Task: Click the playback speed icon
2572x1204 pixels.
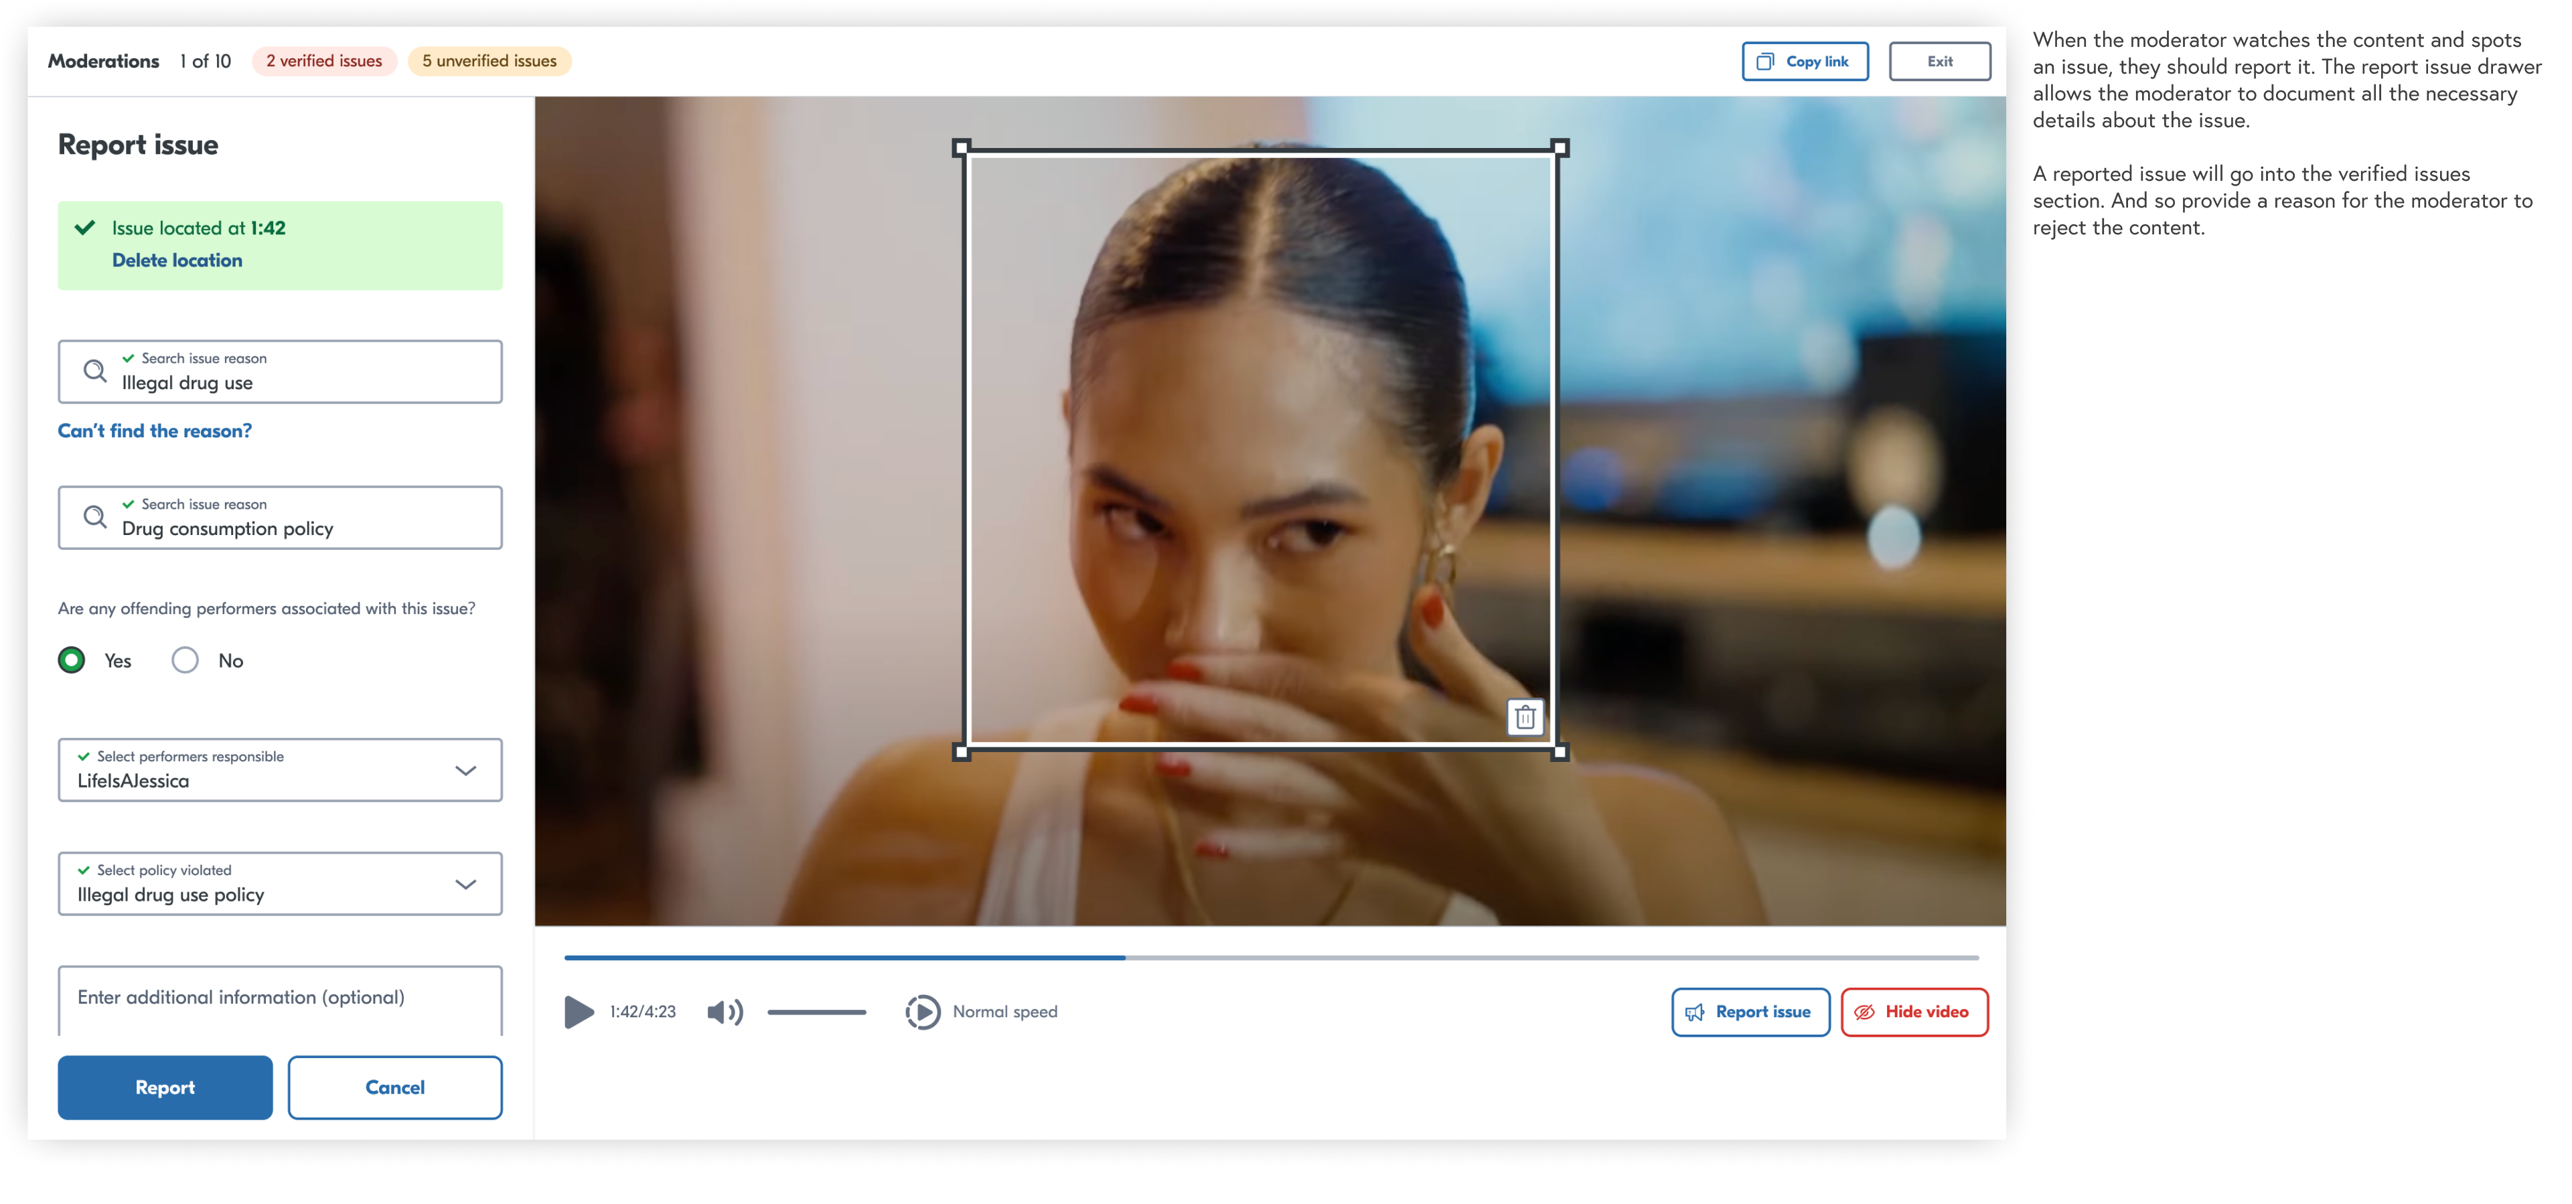Action: pos(923,1011)
